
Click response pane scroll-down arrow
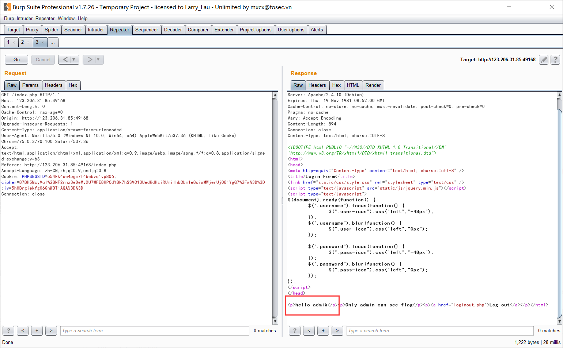click(x=559, y=321)
